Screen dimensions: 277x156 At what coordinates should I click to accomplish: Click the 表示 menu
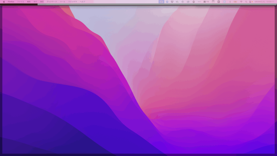point(35,2)
